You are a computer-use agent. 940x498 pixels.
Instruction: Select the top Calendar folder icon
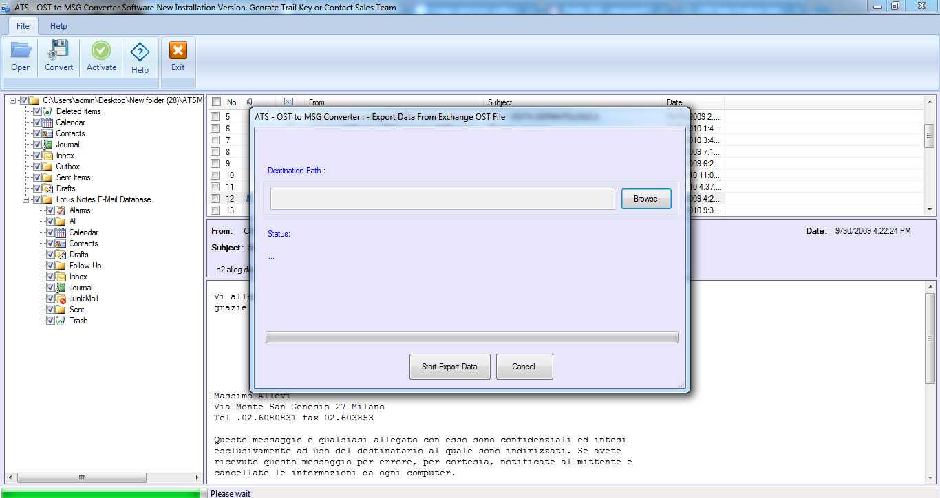(47, 122)
